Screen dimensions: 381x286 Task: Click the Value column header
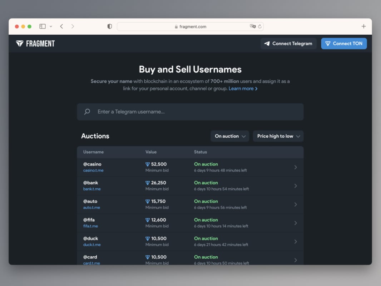pyautogui.click(x=151, y=152)
